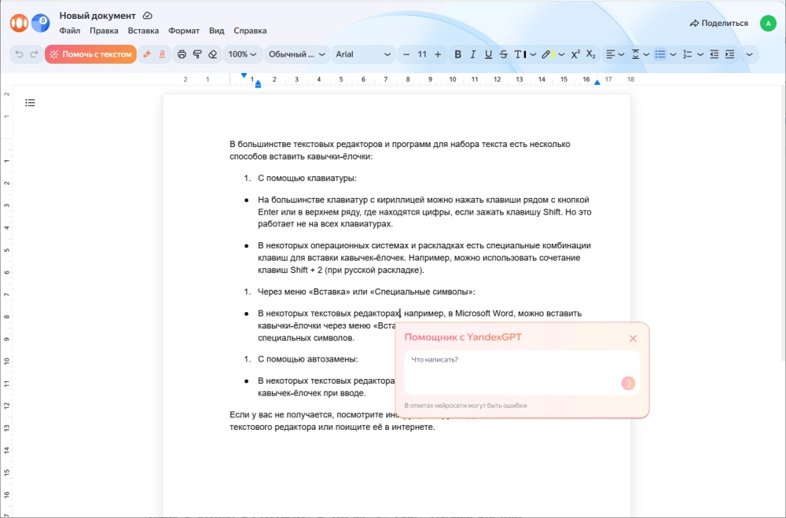Click the right margin marker on ruler

tap(597, 83)
